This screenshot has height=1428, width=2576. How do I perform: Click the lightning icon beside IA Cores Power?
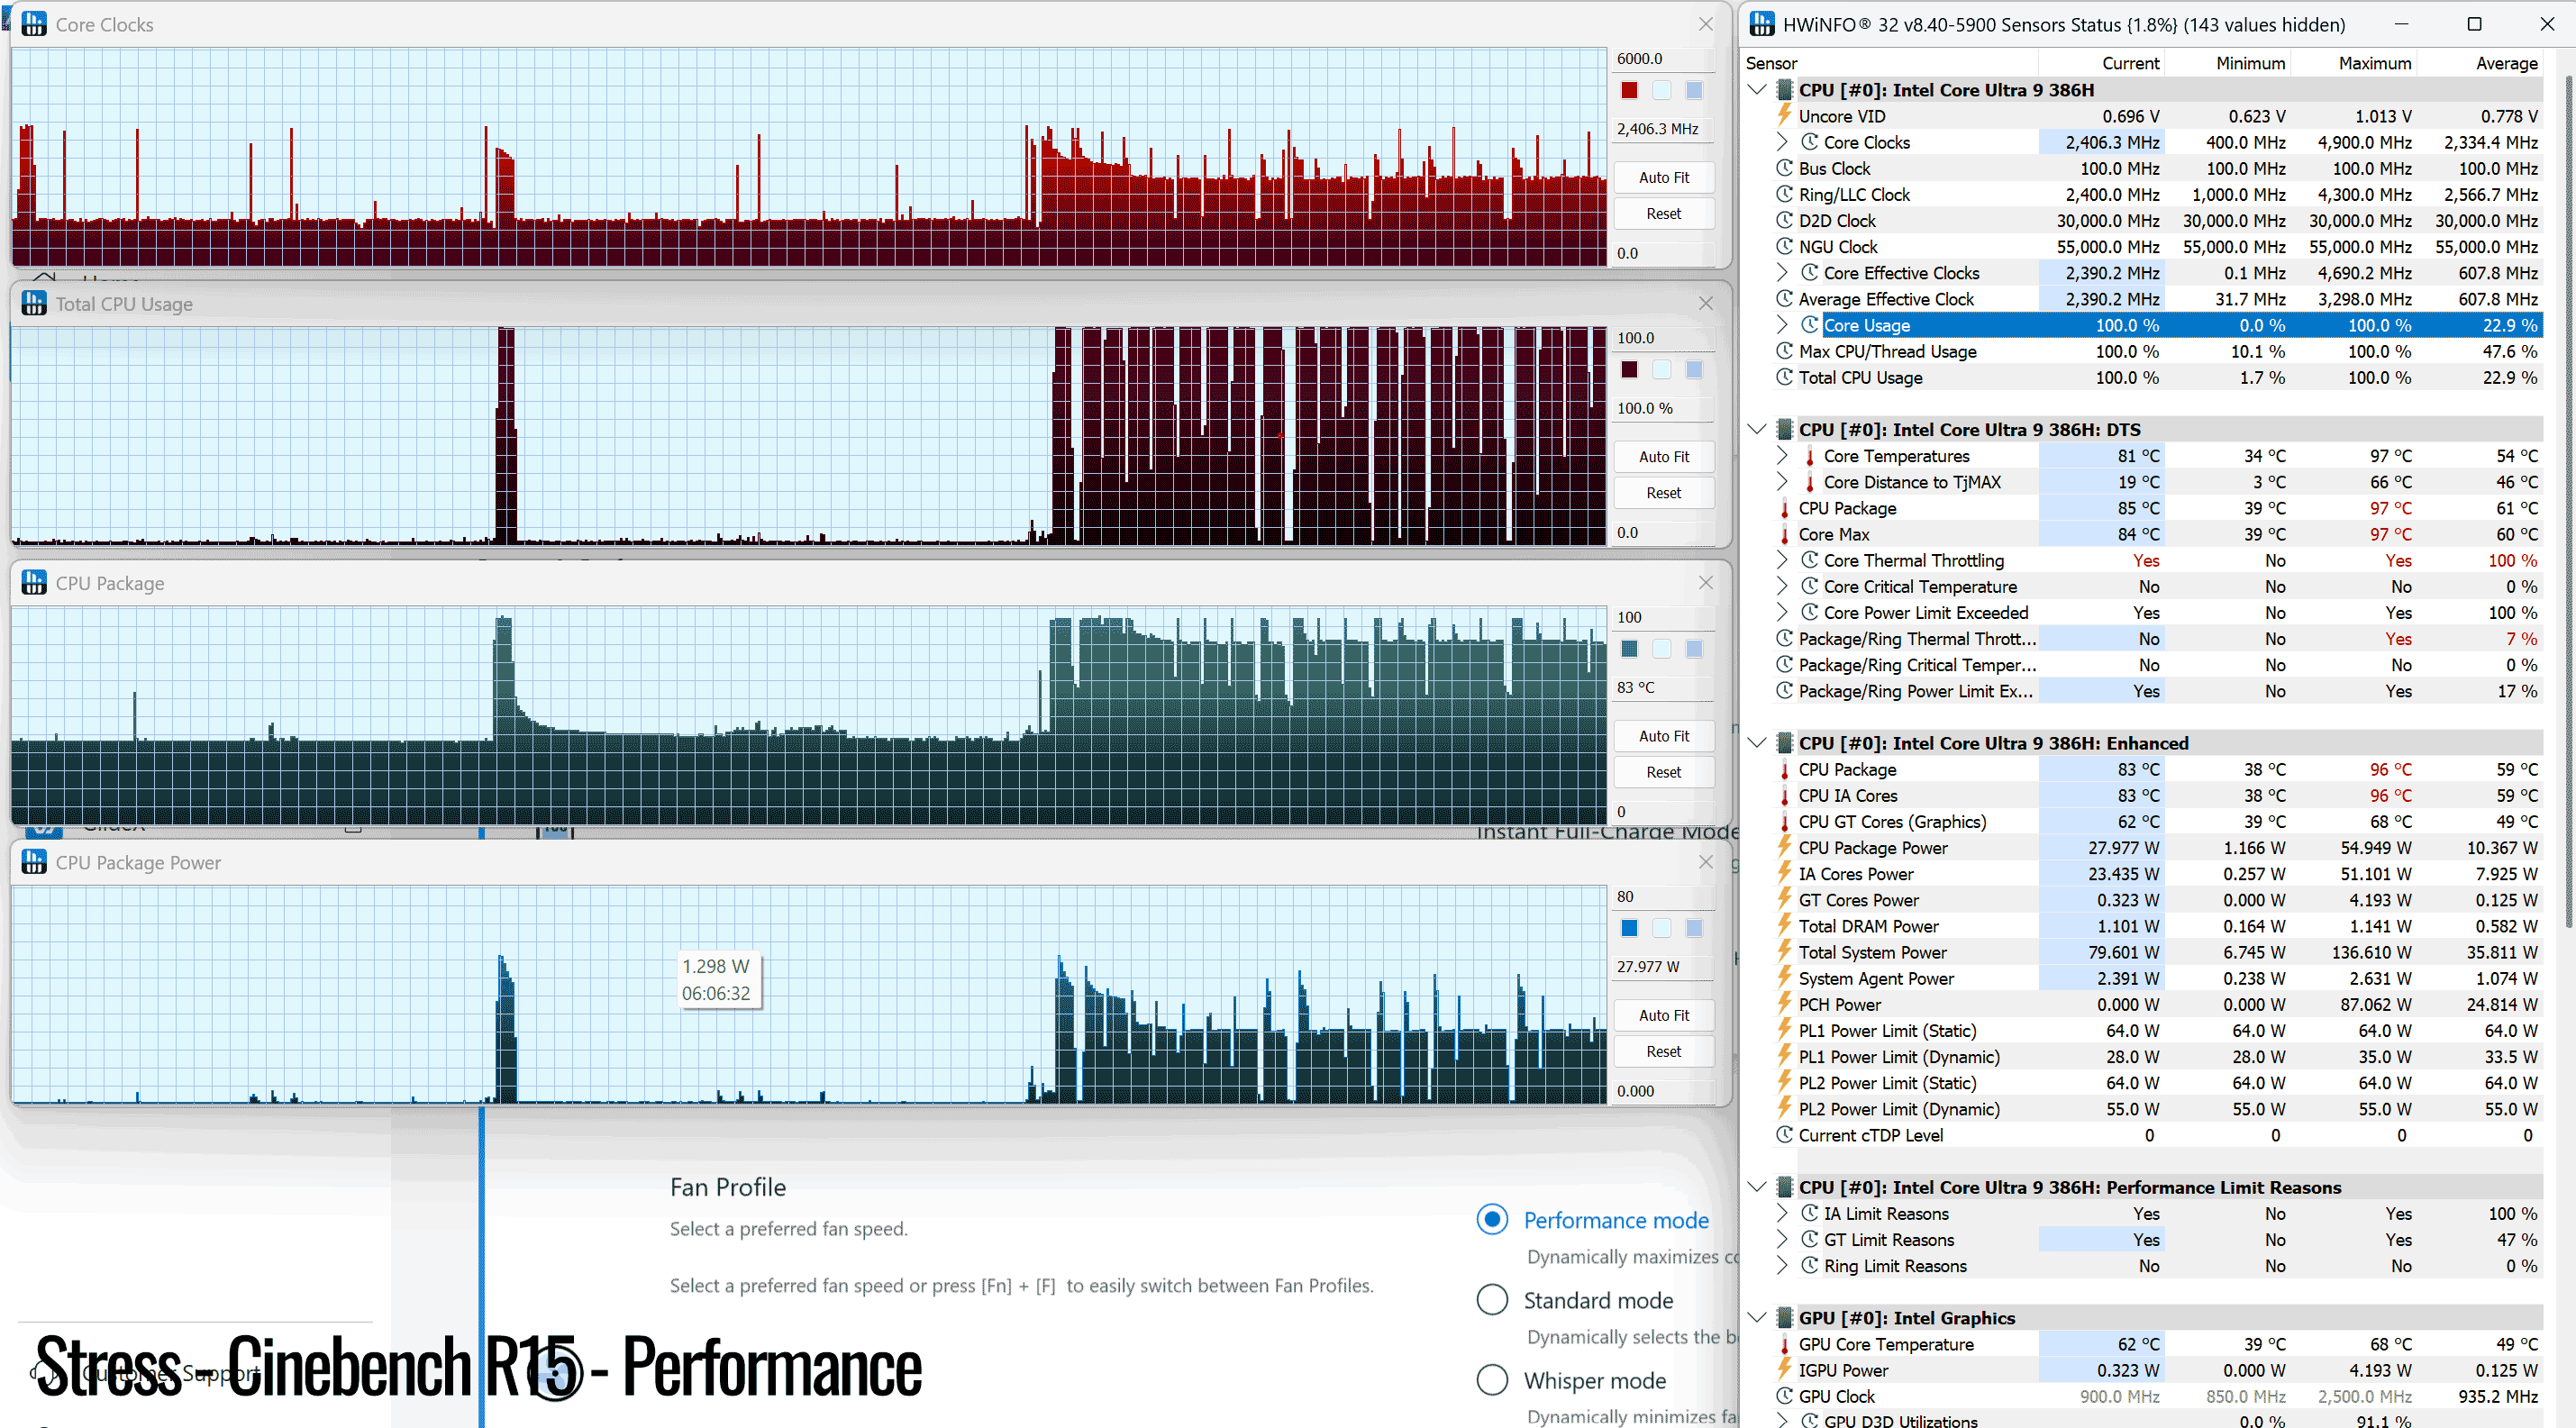(x=1784, y=873)
